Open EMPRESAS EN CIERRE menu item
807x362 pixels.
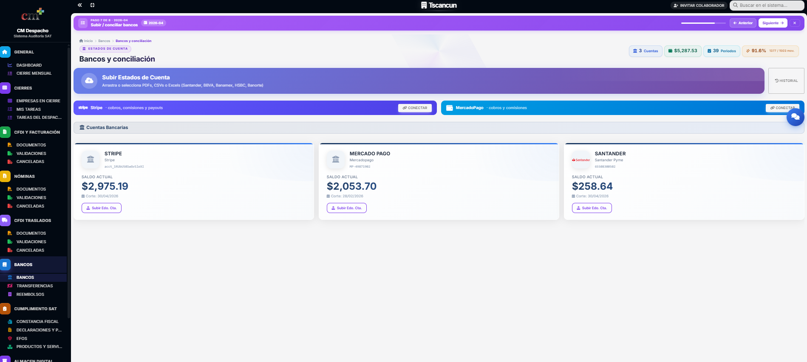[38, 101]
